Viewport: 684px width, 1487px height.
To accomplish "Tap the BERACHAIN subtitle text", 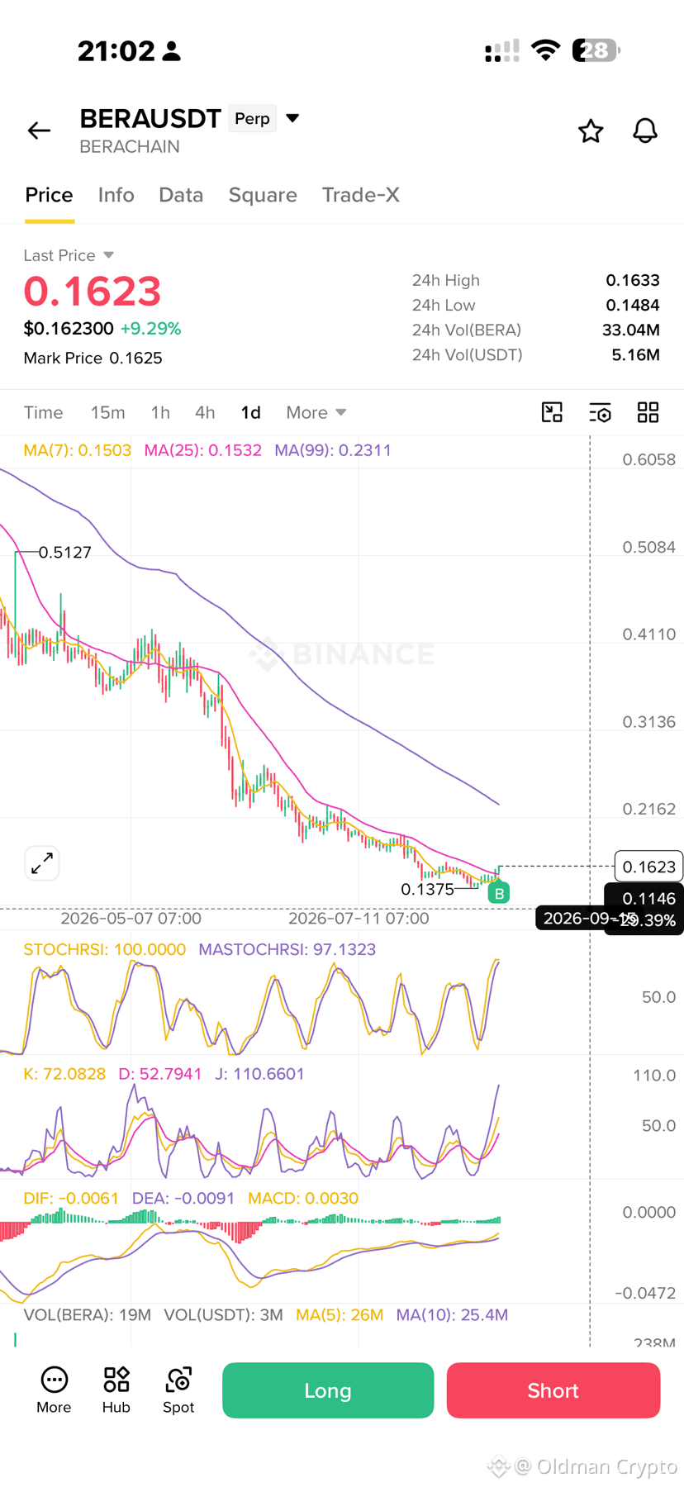I will [130, 146].
